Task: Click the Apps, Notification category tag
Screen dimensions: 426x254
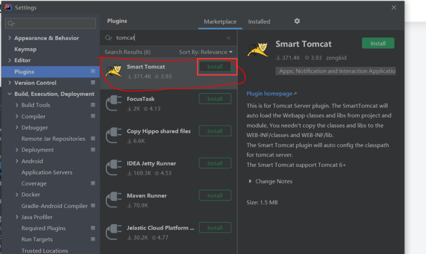Action: coord(335,71)
